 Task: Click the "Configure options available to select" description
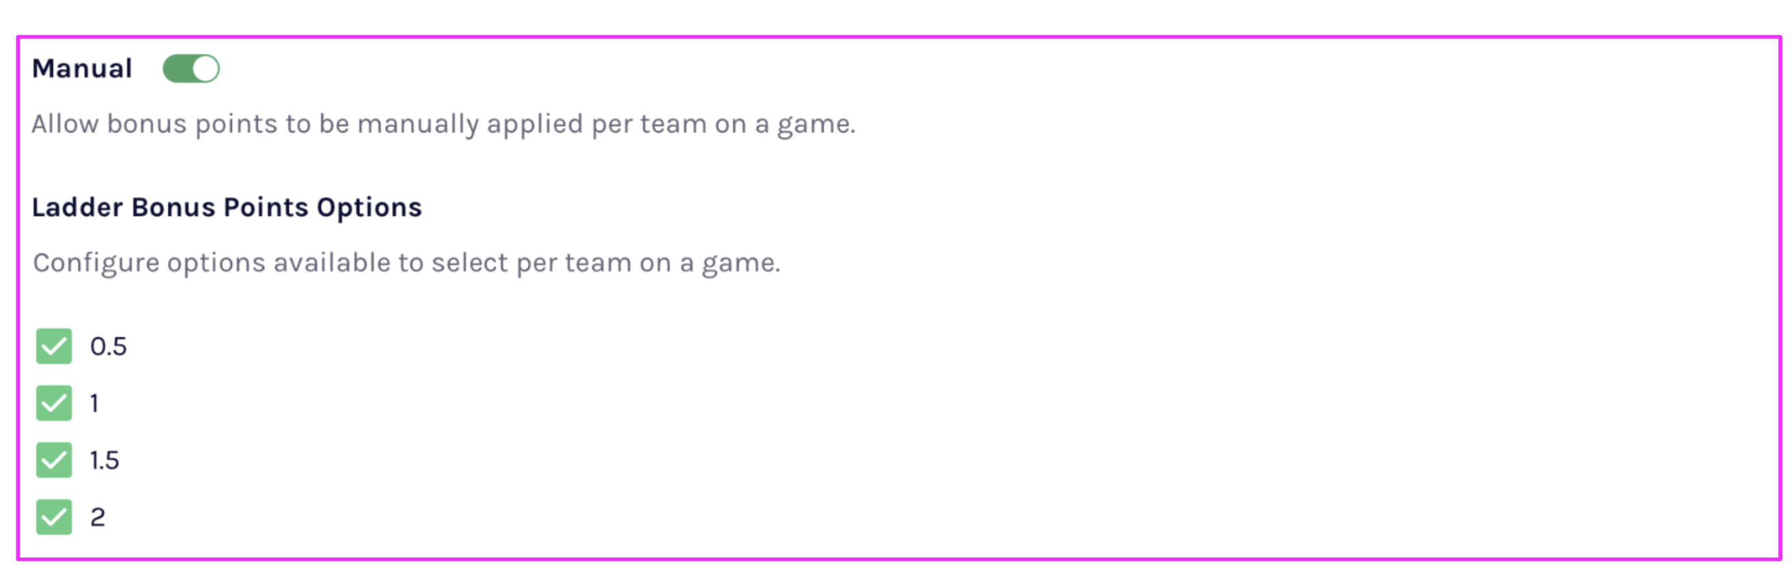[x=406, y=263]
